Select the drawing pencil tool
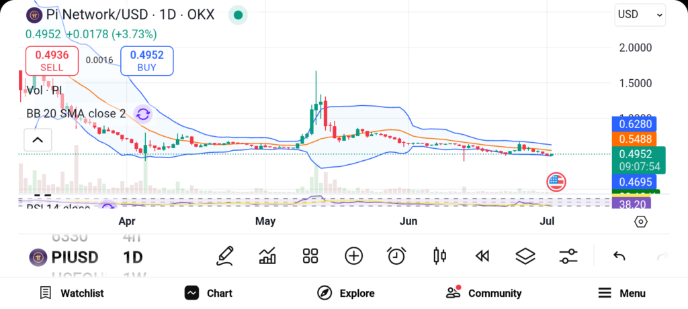This screenshot has width=688, height=309. tap(224, 256)
